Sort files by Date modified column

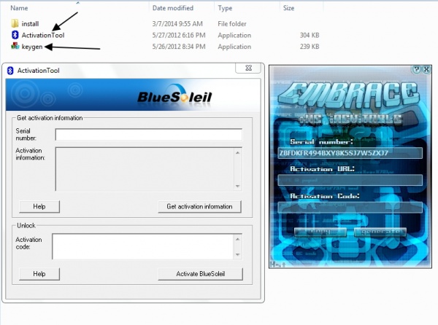[x=173, y=8]
